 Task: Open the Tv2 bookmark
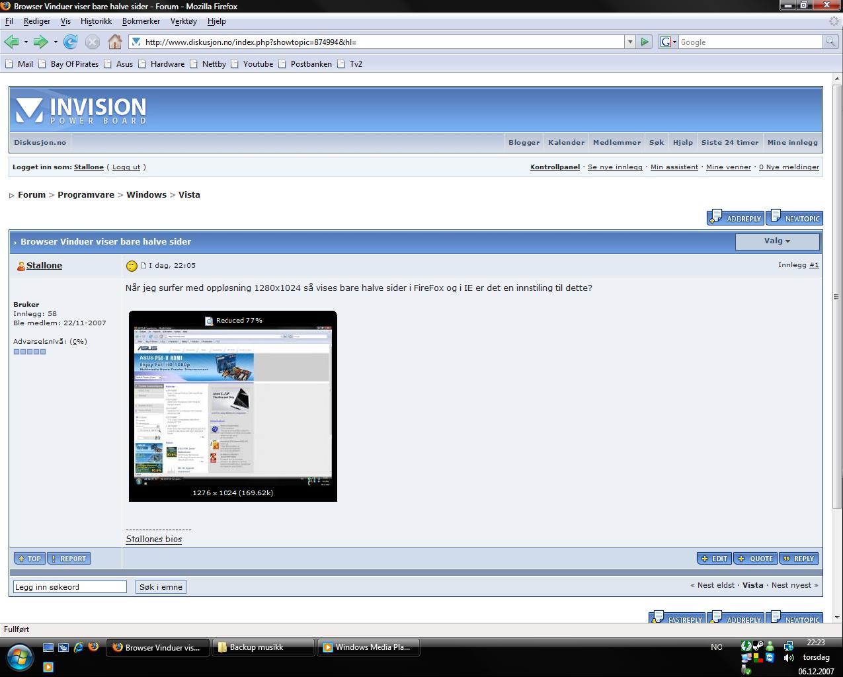(x=350, y=64)
